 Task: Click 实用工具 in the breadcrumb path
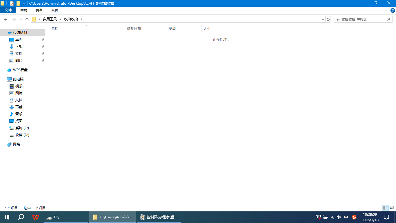tap(50, 19)
